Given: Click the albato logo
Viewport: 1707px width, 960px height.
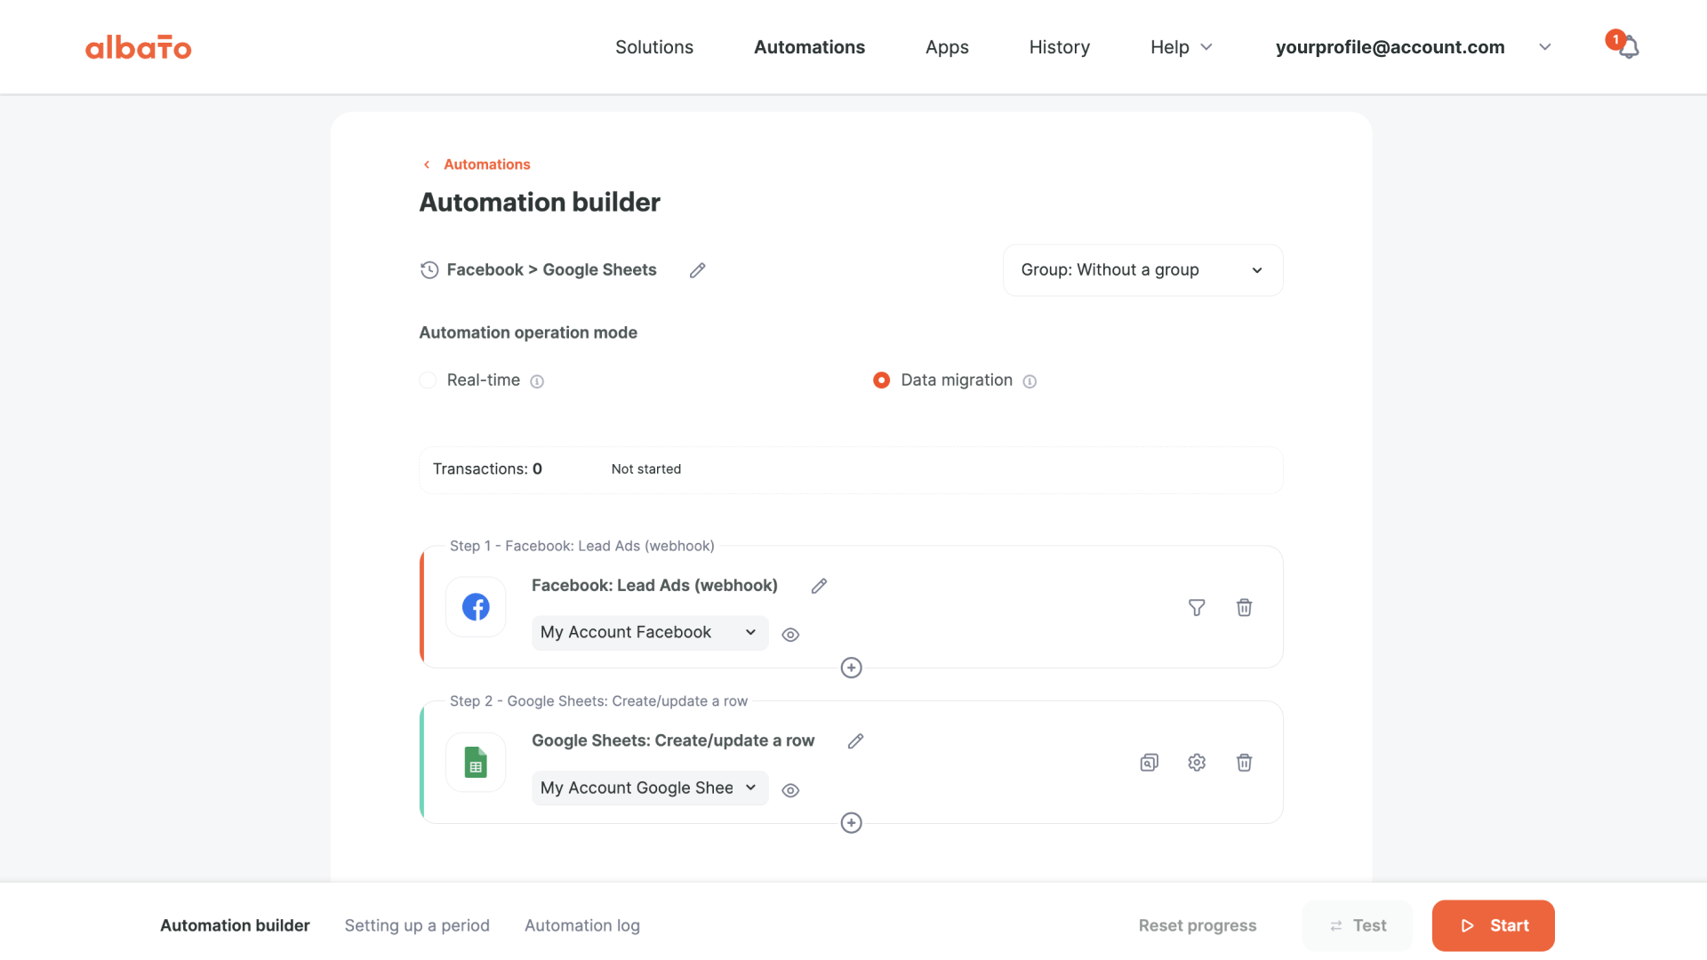Looking at the screenshot, I should click(138, 47).
